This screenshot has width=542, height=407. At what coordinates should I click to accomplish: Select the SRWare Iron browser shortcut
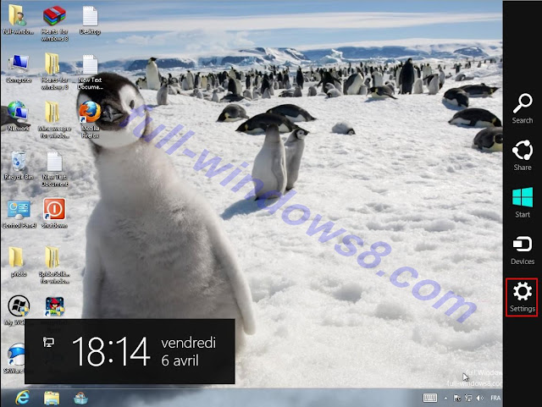coord(15,358)
